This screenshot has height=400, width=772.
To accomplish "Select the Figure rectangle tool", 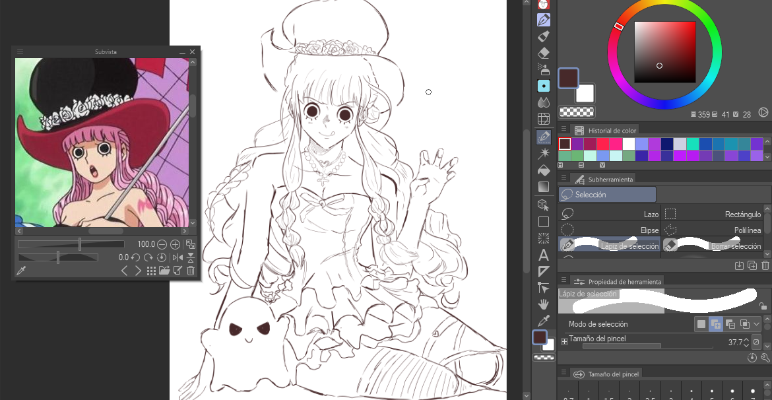I will pos(544,222).
